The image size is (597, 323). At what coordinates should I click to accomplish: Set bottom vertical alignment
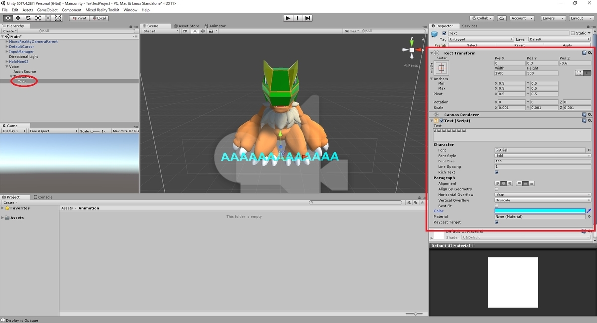point(532,183)
